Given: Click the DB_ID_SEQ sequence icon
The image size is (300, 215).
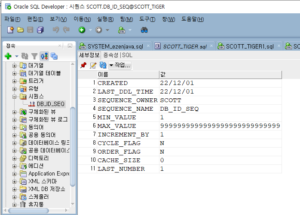Looking at the screenshot, I should click(32, 104).
